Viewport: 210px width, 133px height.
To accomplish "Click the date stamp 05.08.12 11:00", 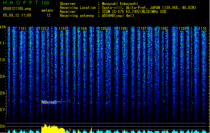I will (17, 15).
